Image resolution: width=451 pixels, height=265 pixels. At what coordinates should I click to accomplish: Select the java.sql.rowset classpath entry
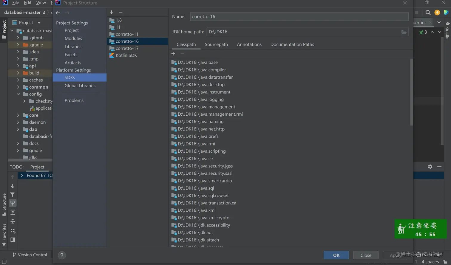point(203,196)
